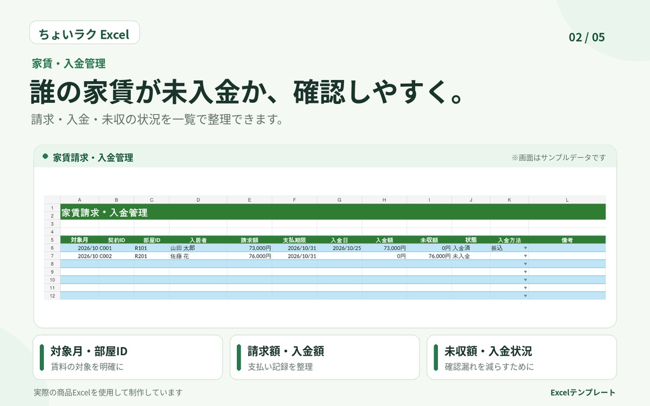This screenshot has height=406, width=650.
Task: Select column D header
Action: click(x=198, y=200)
